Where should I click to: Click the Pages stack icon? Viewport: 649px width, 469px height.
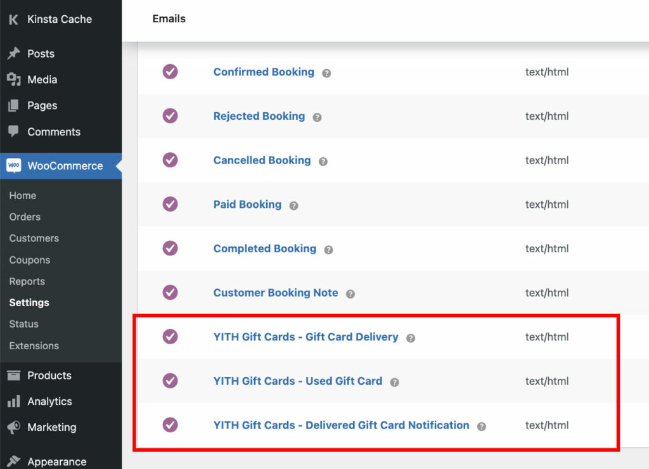pos(13,106)
